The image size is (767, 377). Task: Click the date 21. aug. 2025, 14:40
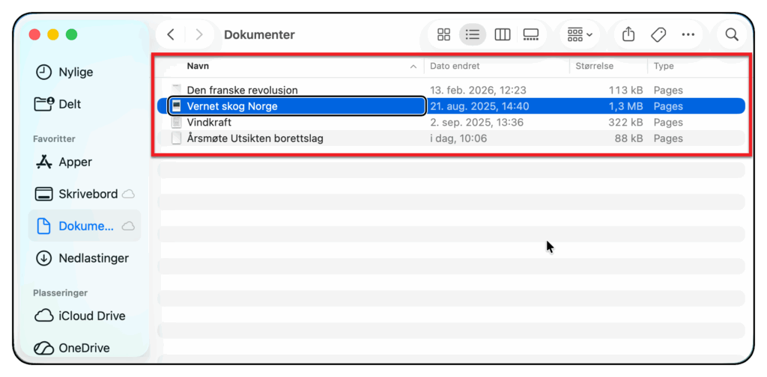click(479, 106)
